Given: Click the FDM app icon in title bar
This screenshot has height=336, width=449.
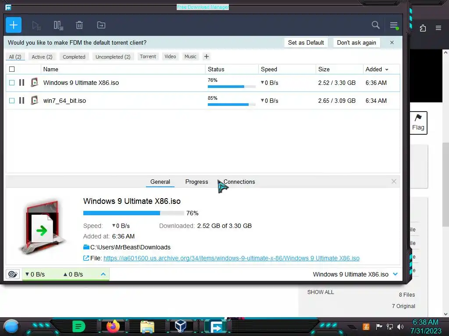Looking at the screenshot, I should tap(8, 7).
